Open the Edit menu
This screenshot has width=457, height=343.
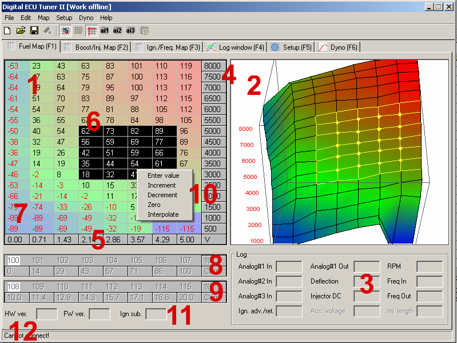(x=26, y=18)
